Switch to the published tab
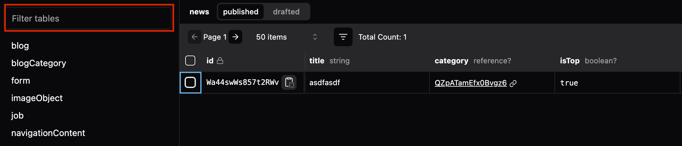The width and height of the screenshot is (682, 146). (x=241, y=12)
